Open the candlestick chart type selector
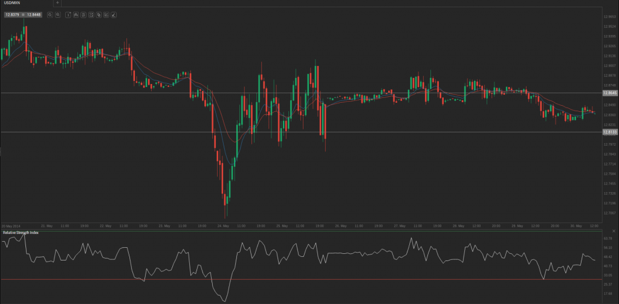This screenshot has height=304, width=619. (76, 15)
